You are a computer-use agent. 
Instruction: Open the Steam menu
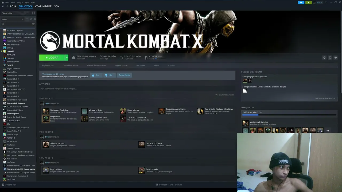[7, 2]
